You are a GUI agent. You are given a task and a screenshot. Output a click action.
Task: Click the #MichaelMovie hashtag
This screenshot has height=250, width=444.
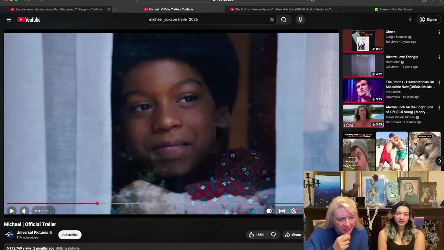[x=68, y=248]
